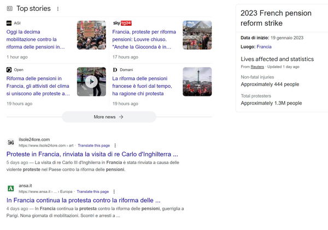
Task: Open the Domani story on riforma delle pensioni
Action: point(142,86)
